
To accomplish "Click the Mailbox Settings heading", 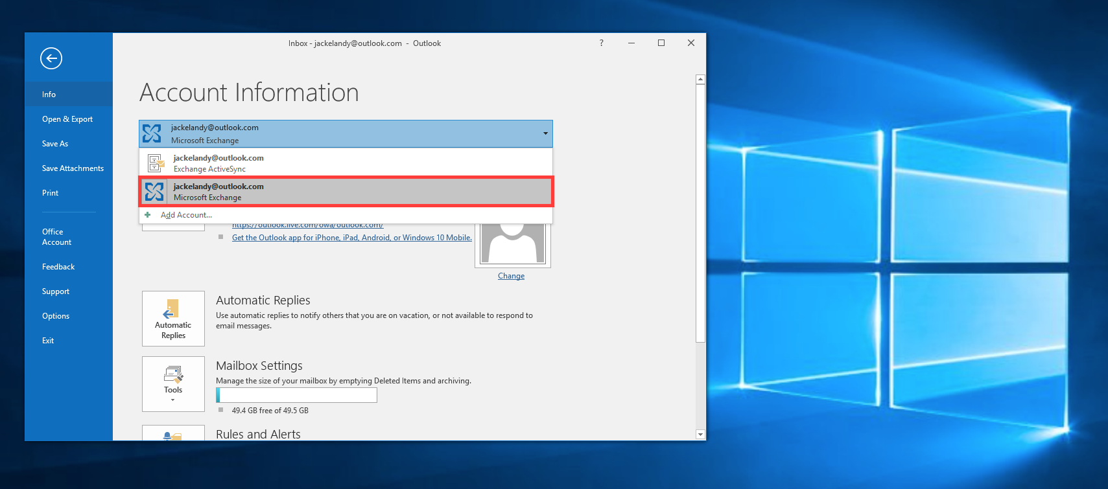I will coord(259,366).
